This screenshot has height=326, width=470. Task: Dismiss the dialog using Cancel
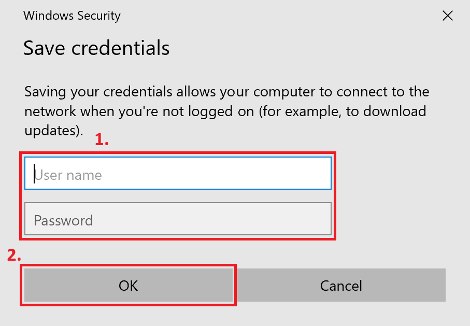(341, 285)
